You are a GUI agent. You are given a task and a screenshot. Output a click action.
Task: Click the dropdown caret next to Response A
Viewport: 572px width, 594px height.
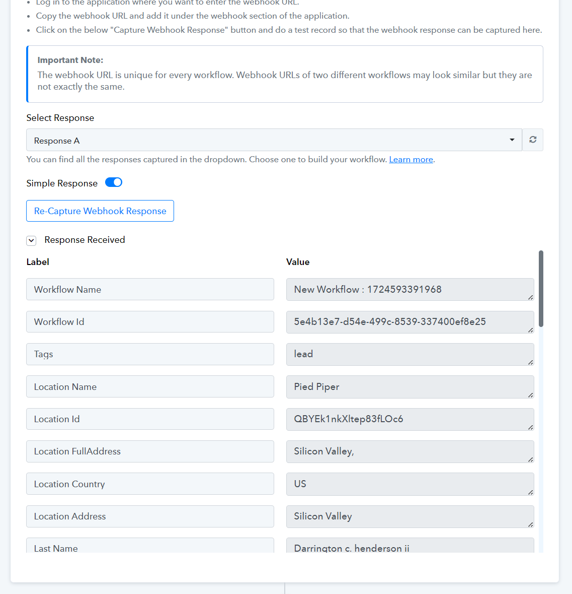[x=512, y=140]
